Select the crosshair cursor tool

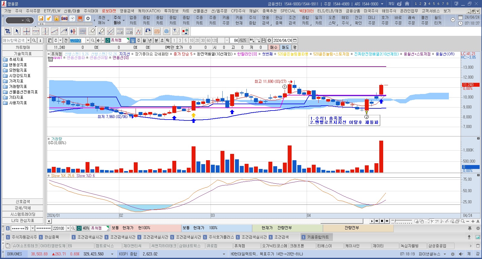27,31
